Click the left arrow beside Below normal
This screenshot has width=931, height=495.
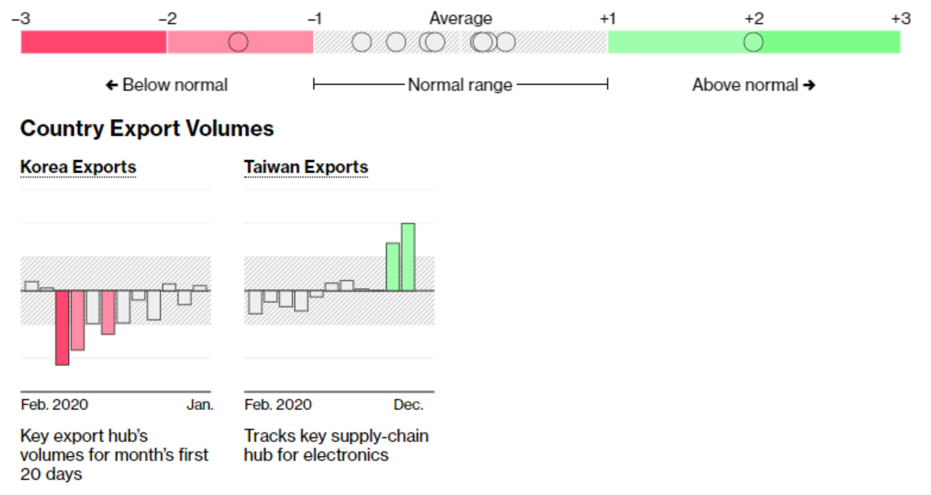[112, 85]
